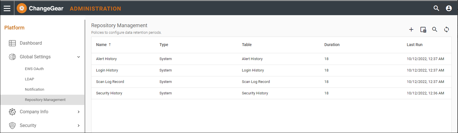The width and height of the screenshot is (458, 133).
Task: Click the Dashboard table icon
Action: [12, 43]
